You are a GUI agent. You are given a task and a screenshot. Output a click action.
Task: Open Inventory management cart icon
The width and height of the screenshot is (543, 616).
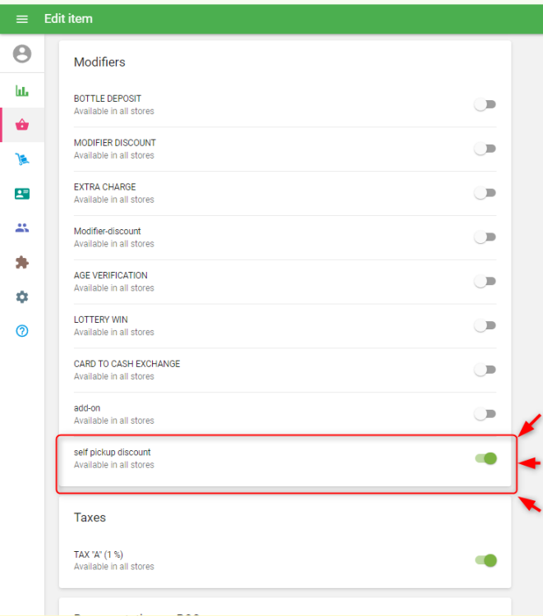[x=22, y=159]
